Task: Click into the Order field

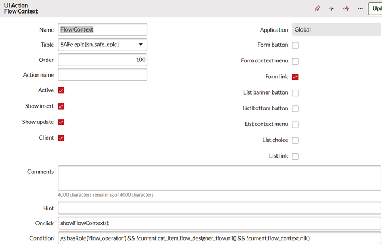Action: pos(102,60)
